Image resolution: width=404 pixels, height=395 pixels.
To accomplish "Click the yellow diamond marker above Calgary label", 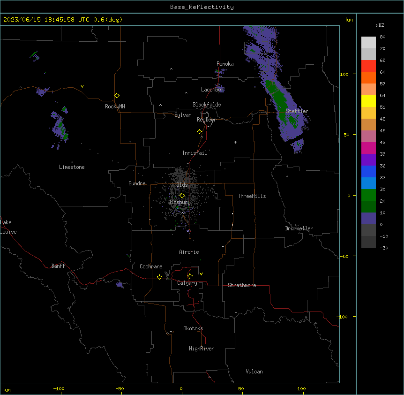I will click(x=190, y=276).
